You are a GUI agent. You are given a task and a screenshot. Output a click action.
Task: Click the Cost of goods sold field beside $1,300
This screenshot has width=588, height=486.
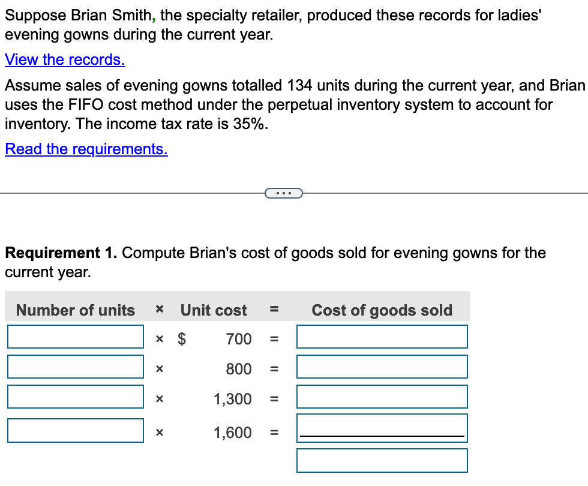(382, 396)
